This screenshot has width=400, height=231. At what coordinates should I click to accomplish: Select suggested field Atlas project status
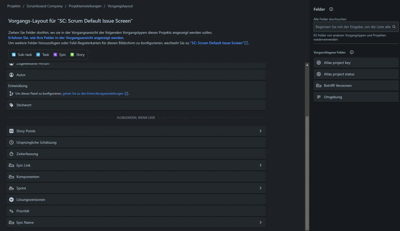click(x=356, y=74)
